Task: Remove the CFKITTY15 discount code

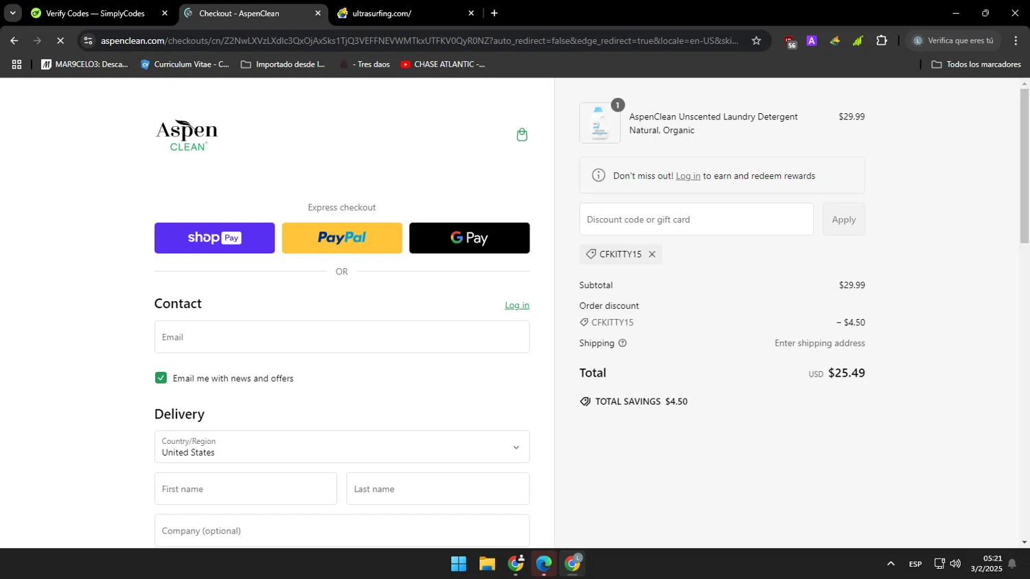Action: (x=652, y=254)
